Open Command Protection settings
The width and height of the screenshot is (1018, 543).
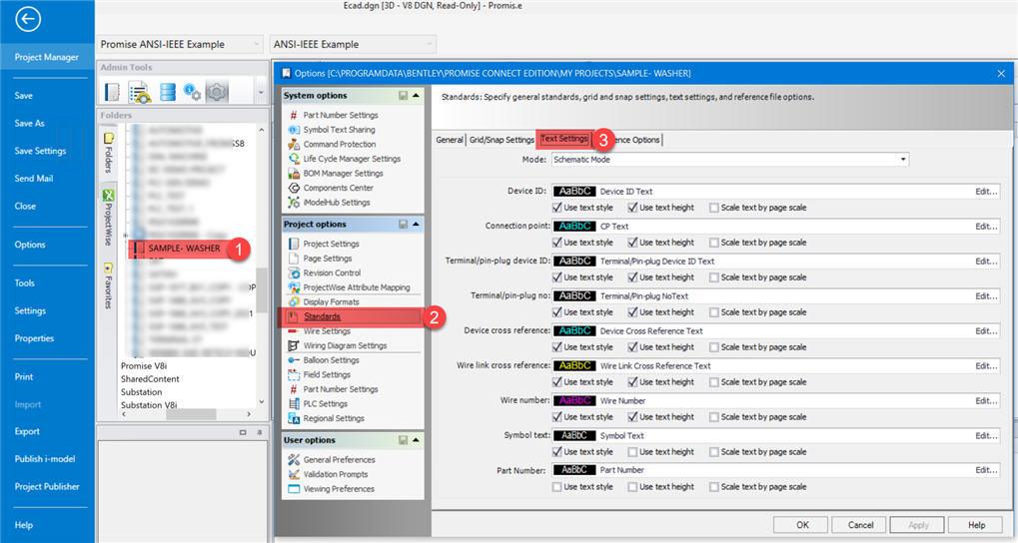[340, 144]
